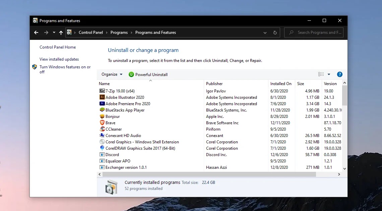The image size is (382, 211).
Task: Click the Search Programs and Features field
Action: 314,32
